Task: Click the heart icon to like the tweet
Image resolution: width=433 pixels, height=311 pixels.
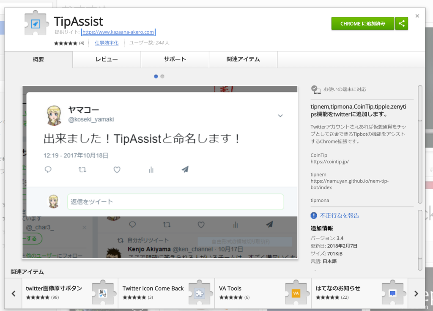Action: click(117, 169)
